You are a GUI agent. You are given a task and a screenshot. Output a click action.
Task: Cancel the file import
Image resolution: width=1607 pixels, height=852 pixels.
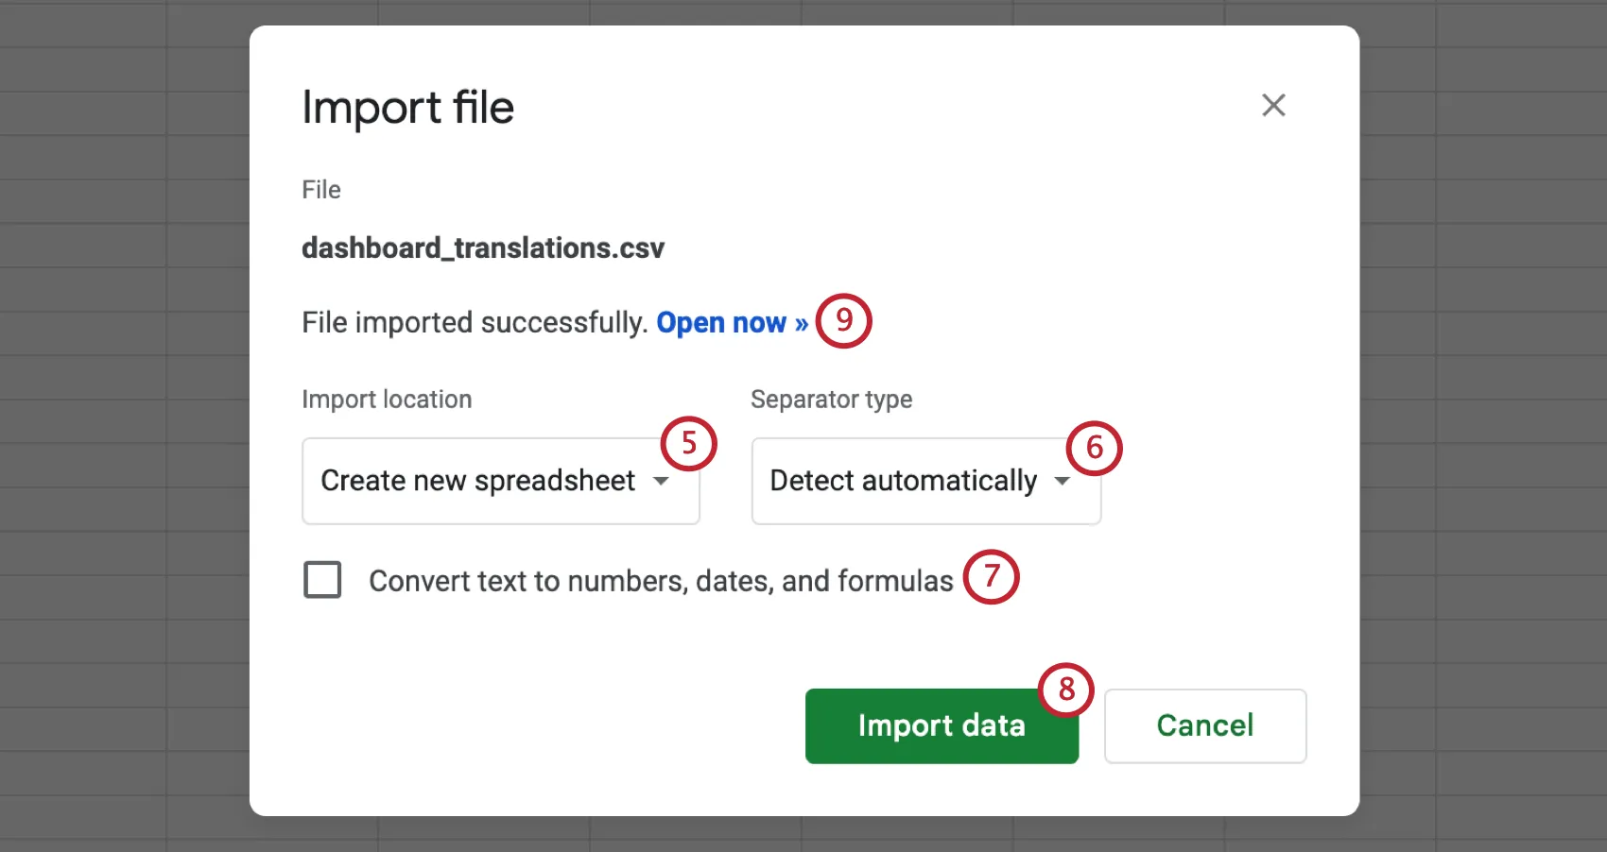(1204, 725)
